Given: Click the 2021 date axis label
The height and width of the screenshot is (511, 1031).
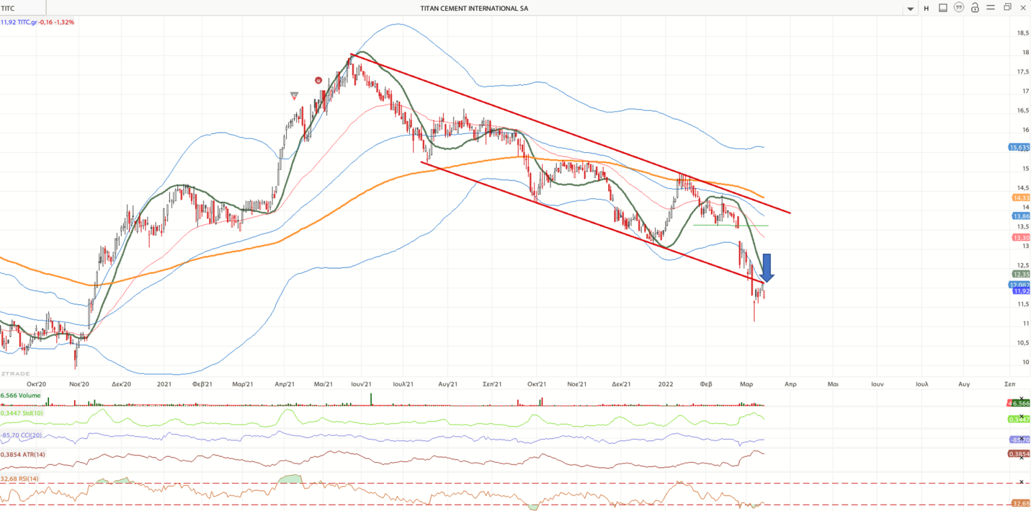Looking at the screenshot, I should point(164,384).
